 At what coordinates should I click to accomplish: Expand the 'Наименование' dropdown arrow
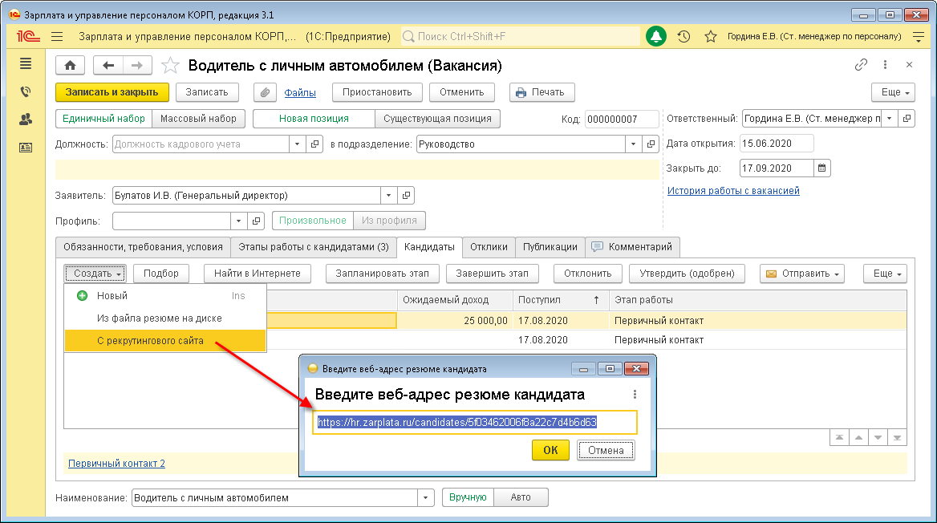(425, 498)
